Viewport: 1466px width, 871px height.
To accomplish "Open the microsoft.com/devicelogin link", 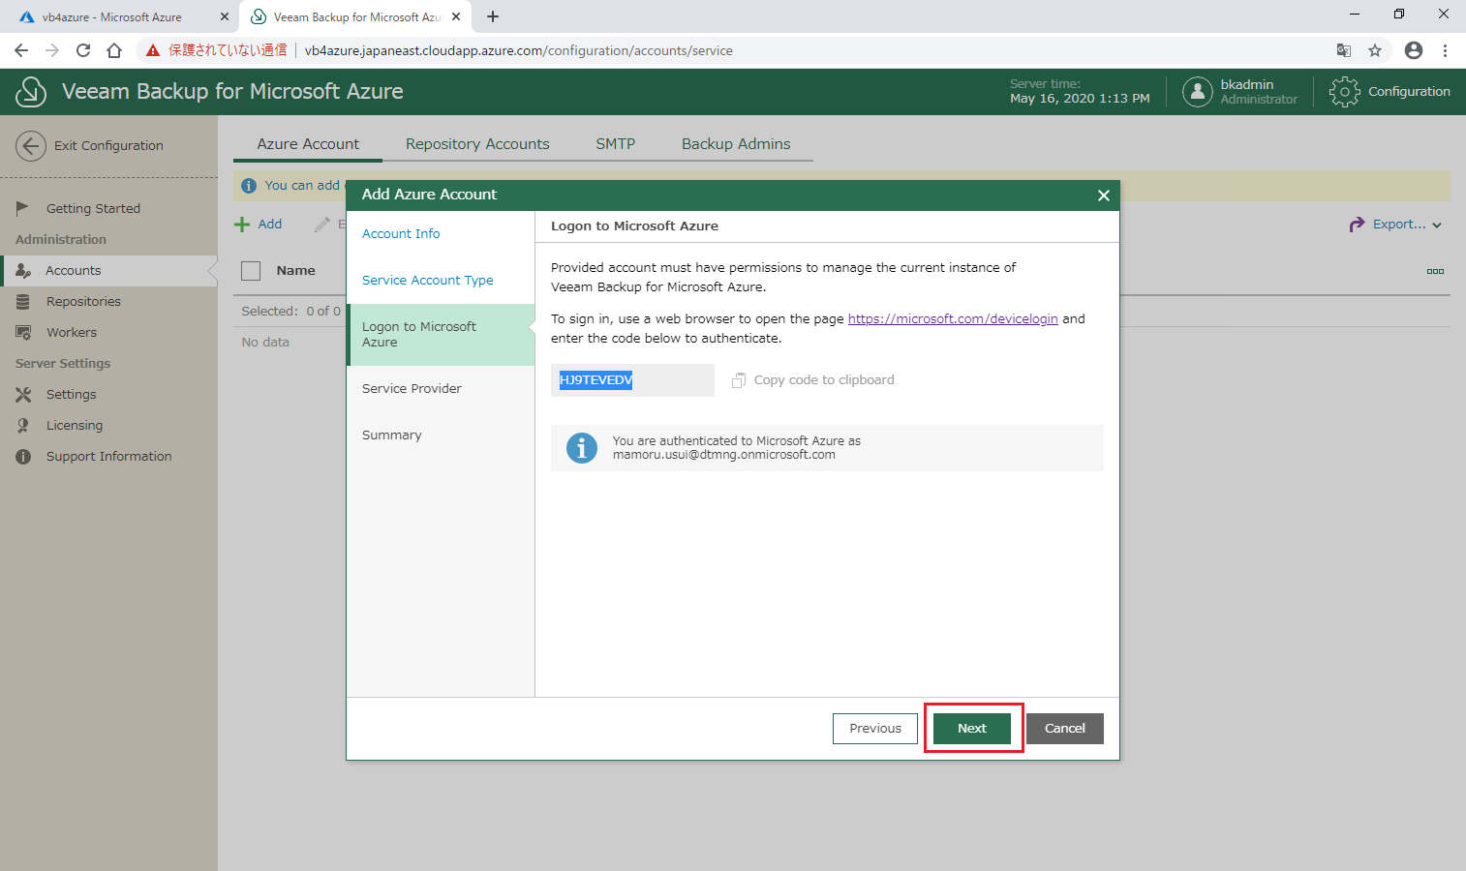I will click(953, 318).
